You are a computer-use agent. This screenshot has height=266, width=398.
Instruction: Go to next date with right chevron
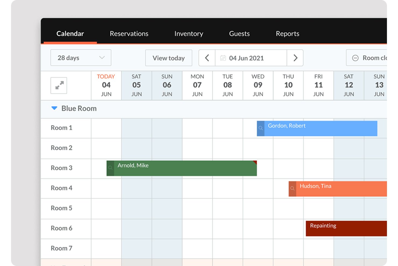pyautogui.click(x=295, y=58)
